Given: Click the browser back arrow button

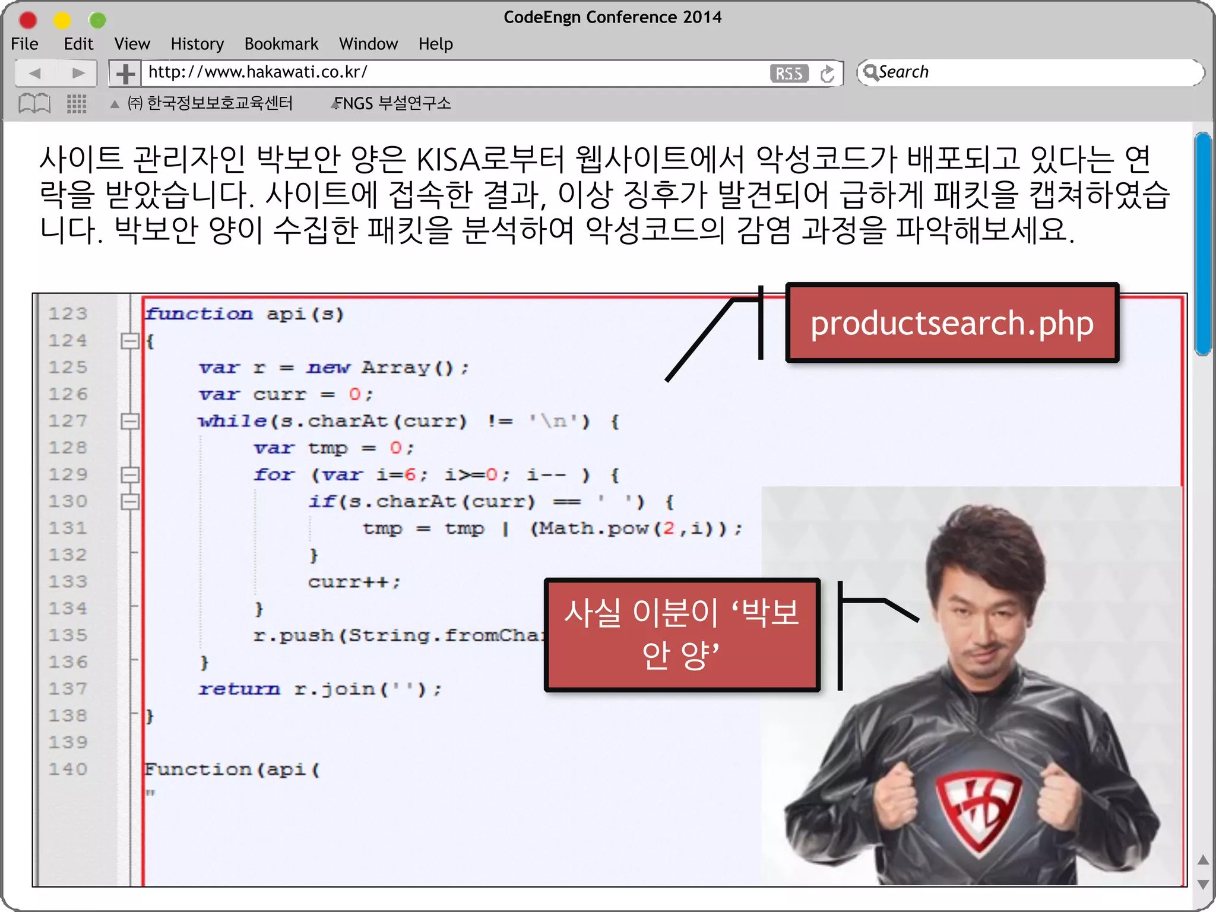Looking at the screenshot, I should (35, 73).
